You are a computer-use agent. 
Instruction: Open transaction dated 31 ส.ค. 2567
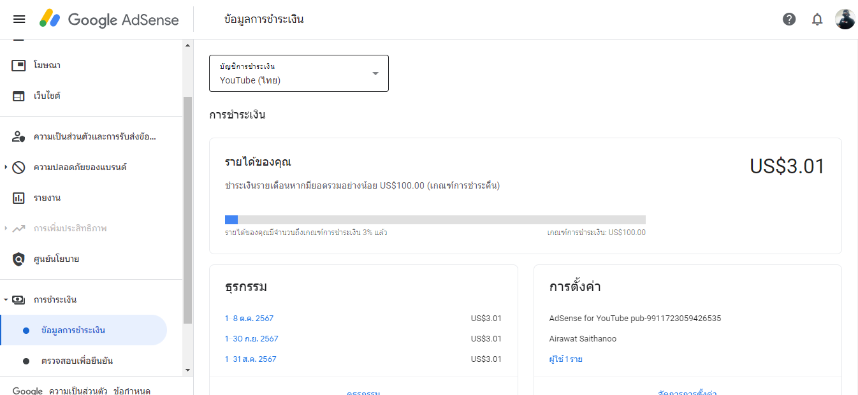tap(251, 359)
